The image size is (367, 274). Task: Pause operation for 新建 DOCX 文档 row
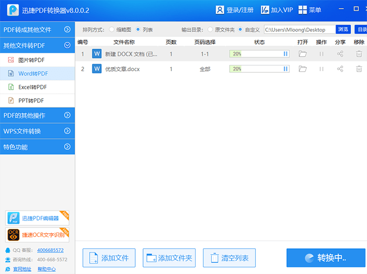tap(321, 54)
